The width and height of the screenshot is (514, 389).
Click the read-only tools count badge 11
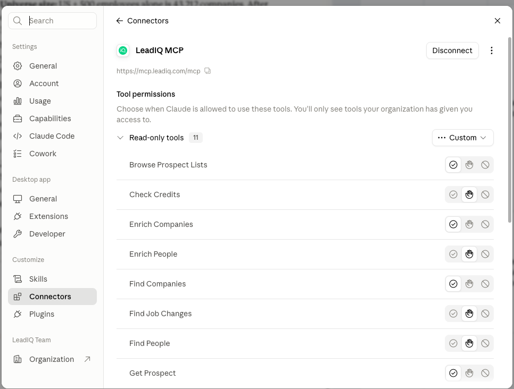pyautogui.click(x=196, y=138)
